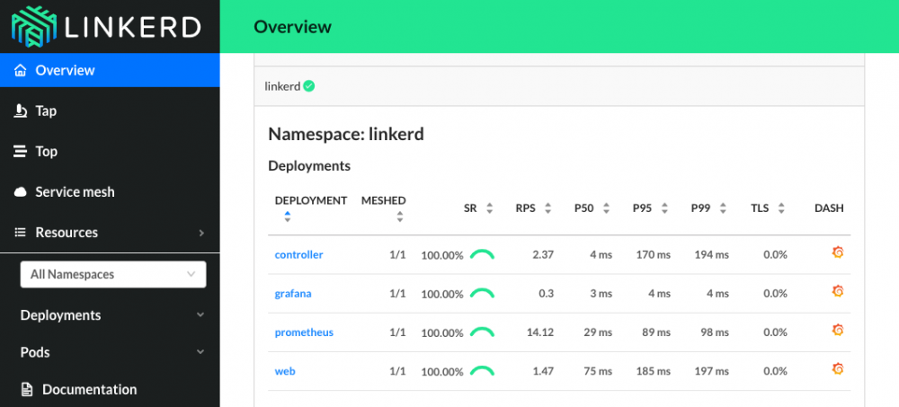This screenshot has width=899, height=407.
Task: Click controller P95 value 170 ms
Action: pyautogui.click(x=653, y=255)
